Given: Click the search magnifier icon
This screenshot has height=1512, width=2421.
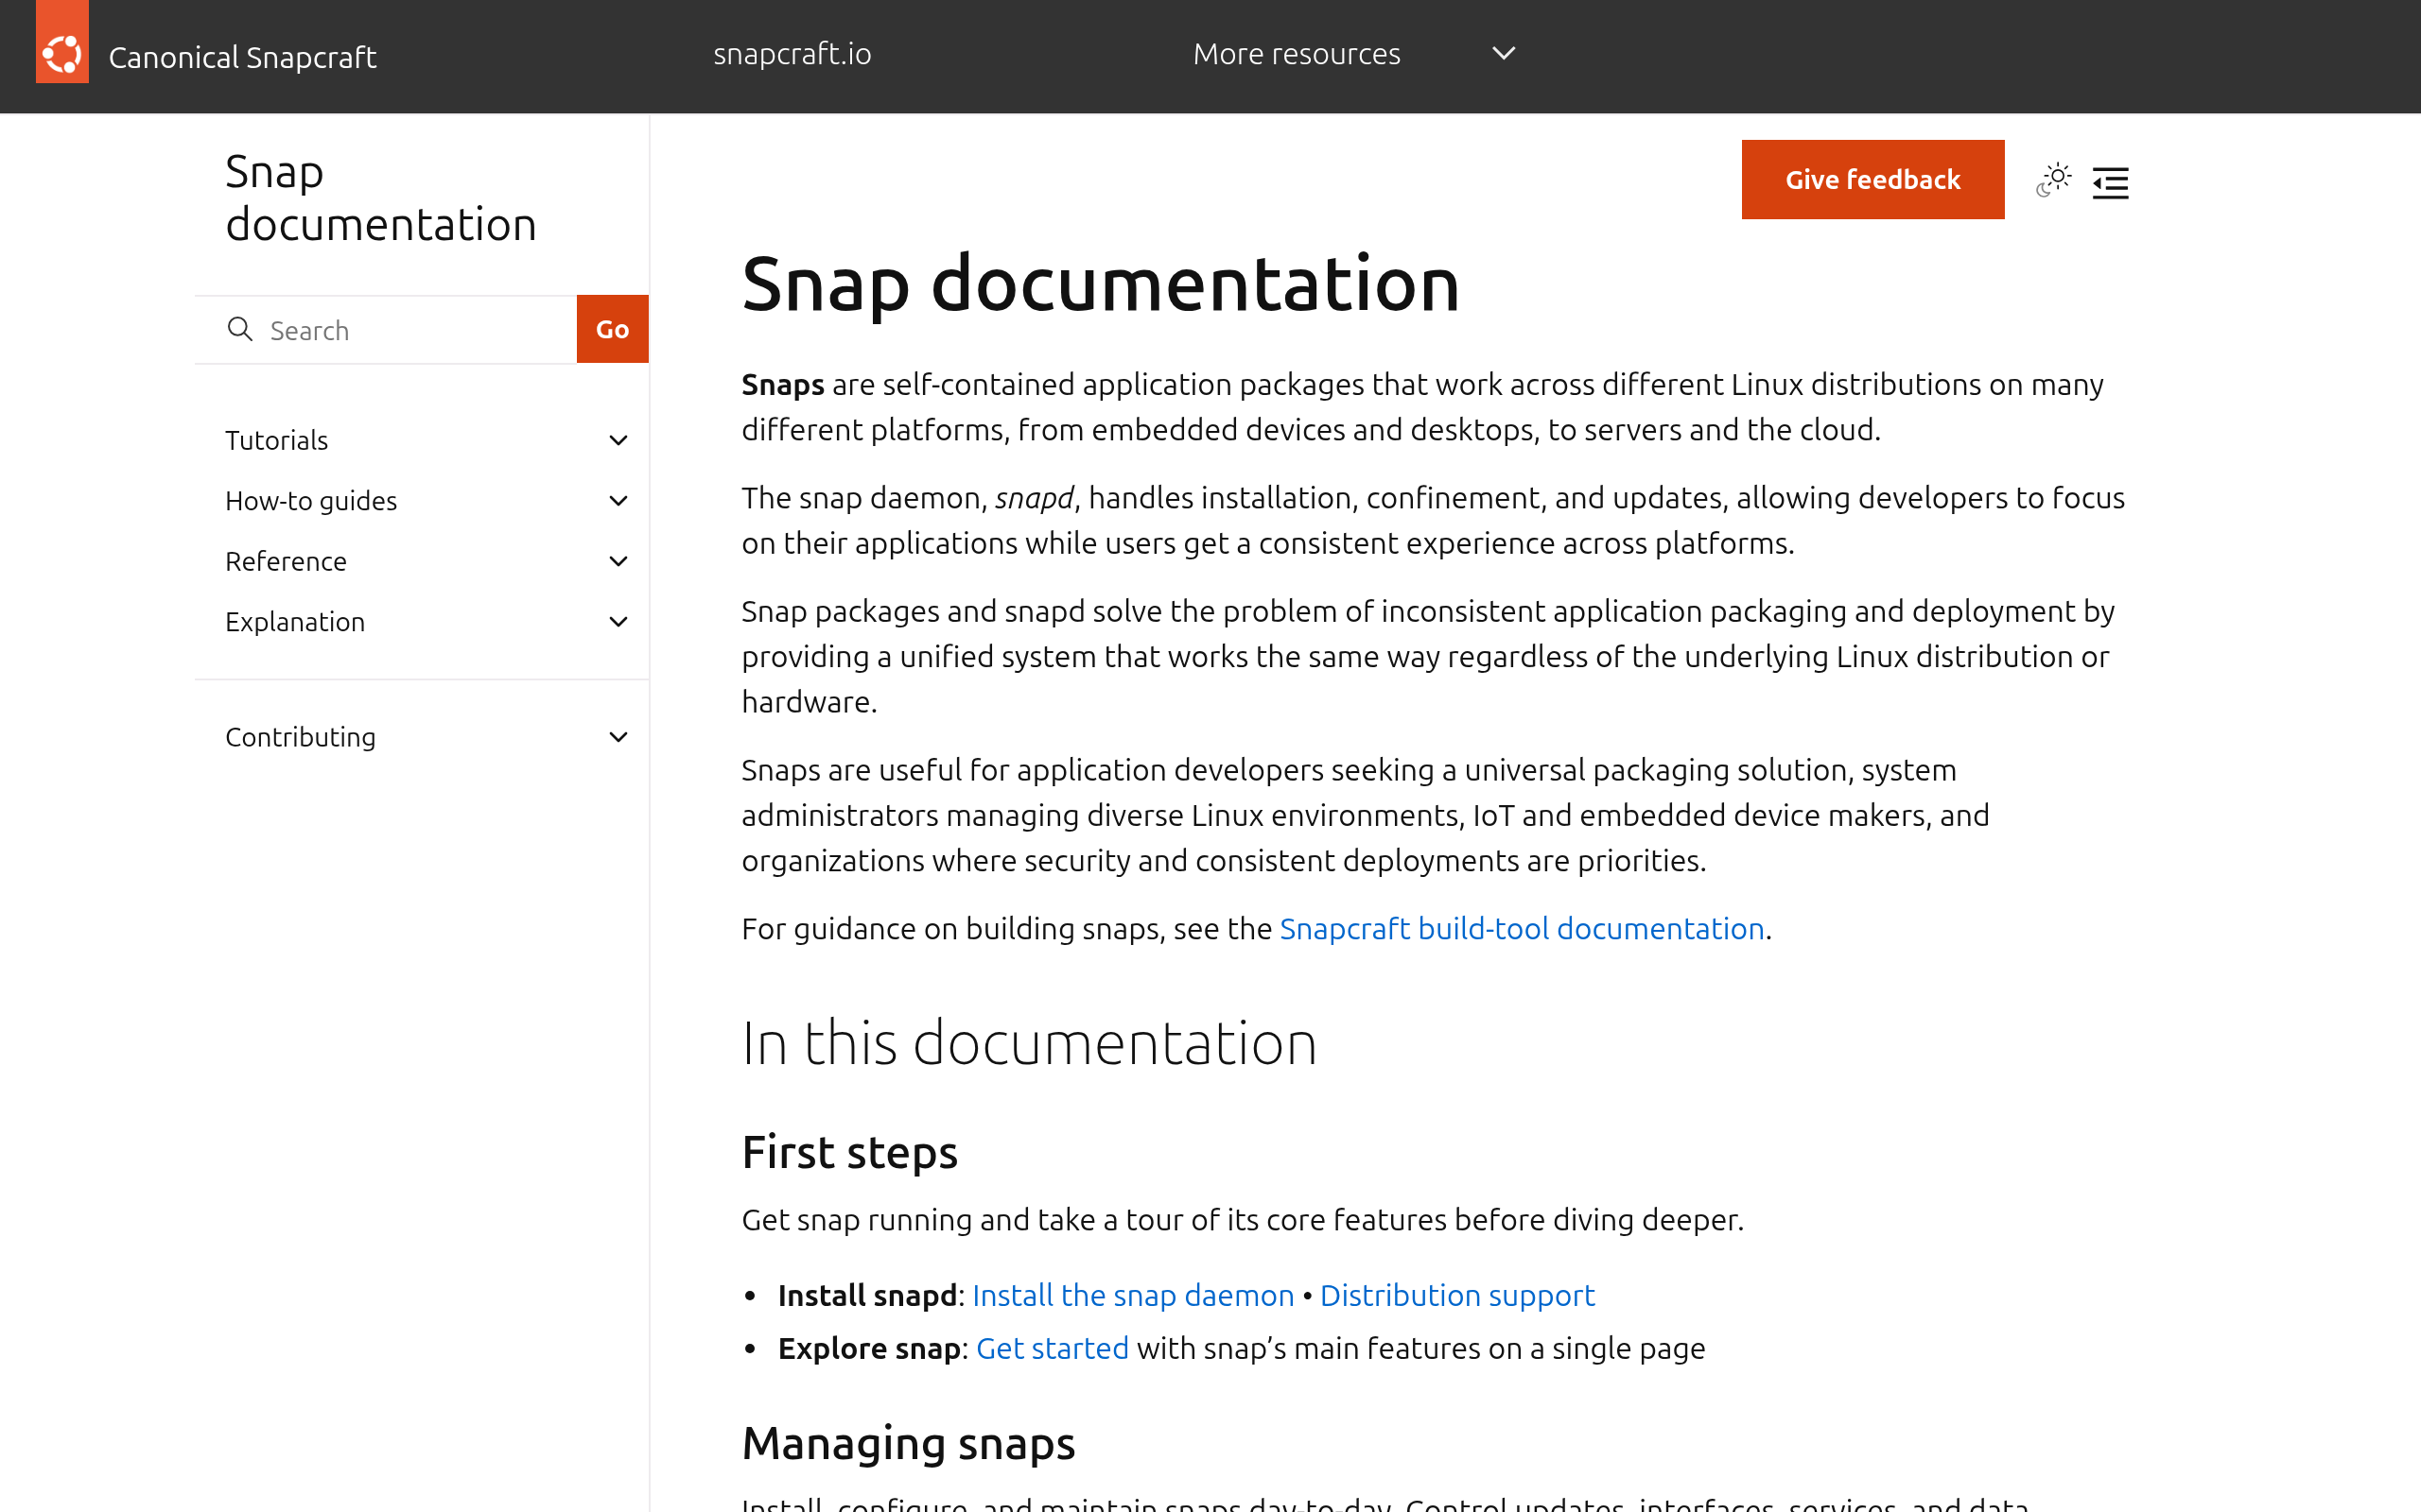Looking at the screenshot, I should tap(240, 329).
